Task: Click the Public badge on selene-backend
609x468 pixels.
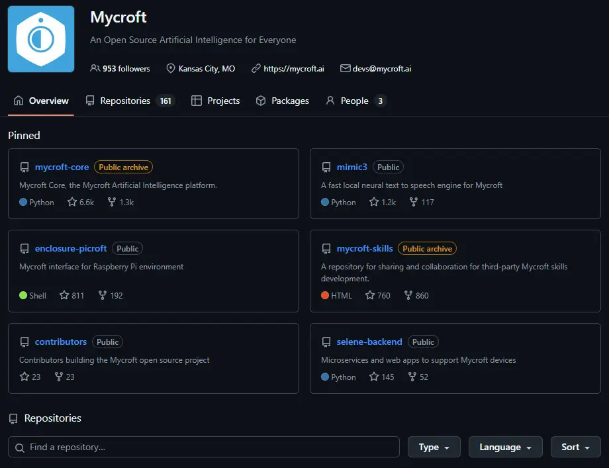Action: pyautogui.click(x=423, y=342)
